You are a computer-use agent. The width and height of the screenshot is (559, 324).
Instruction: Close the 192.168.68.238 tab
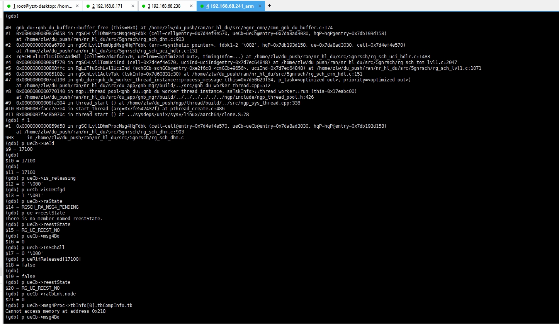[x=190, y=6]
